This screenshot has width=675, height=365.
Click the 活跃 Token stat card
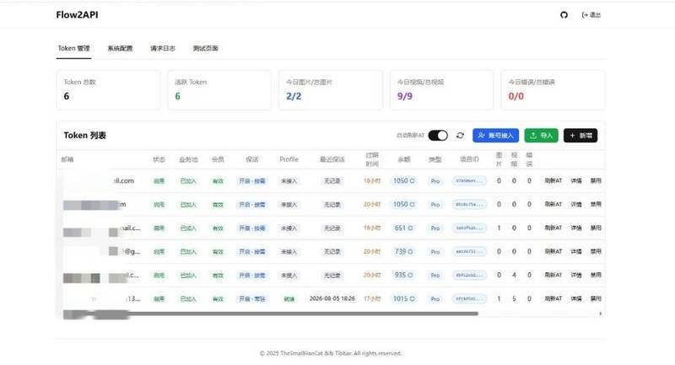click(x=219, y=90)
